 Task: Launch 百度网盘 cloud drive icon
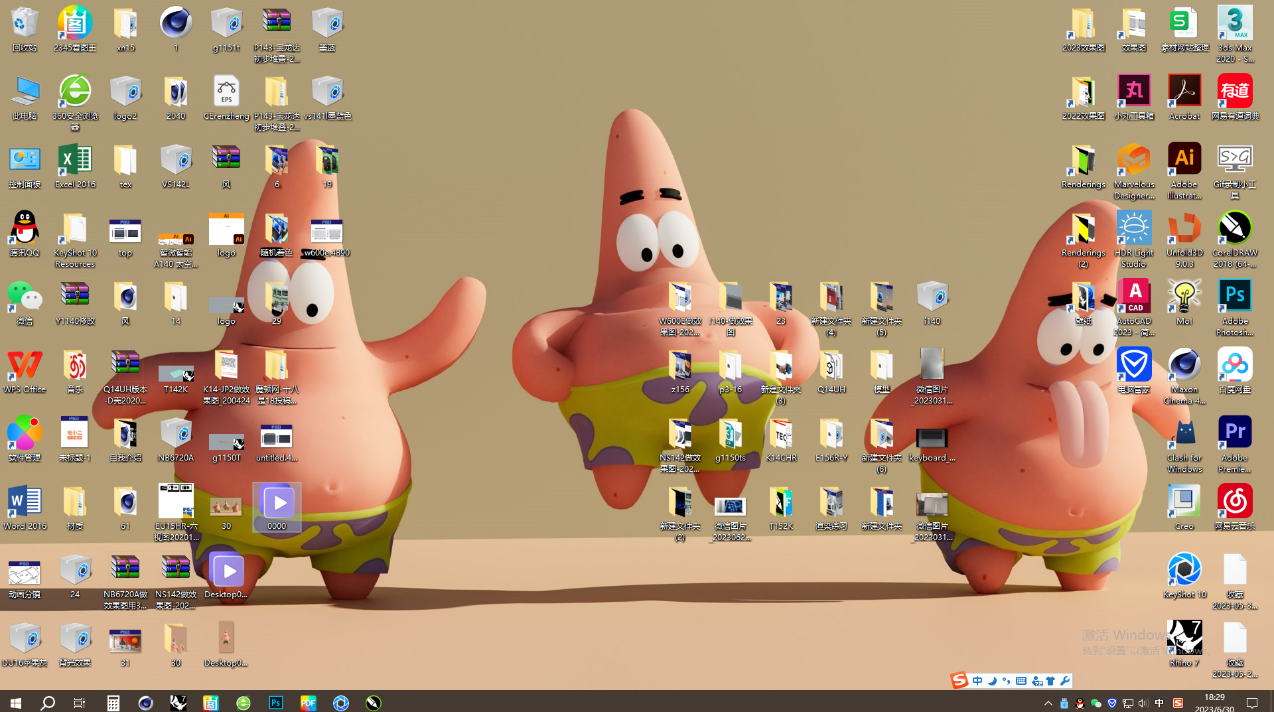click(x=1235, y=372)
